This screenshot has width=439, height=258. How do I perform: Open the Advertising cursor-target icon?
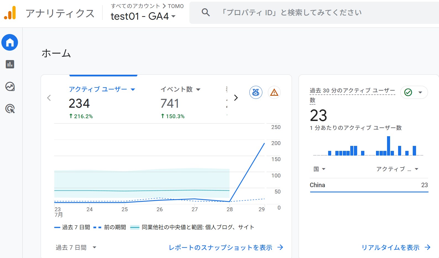10,109
